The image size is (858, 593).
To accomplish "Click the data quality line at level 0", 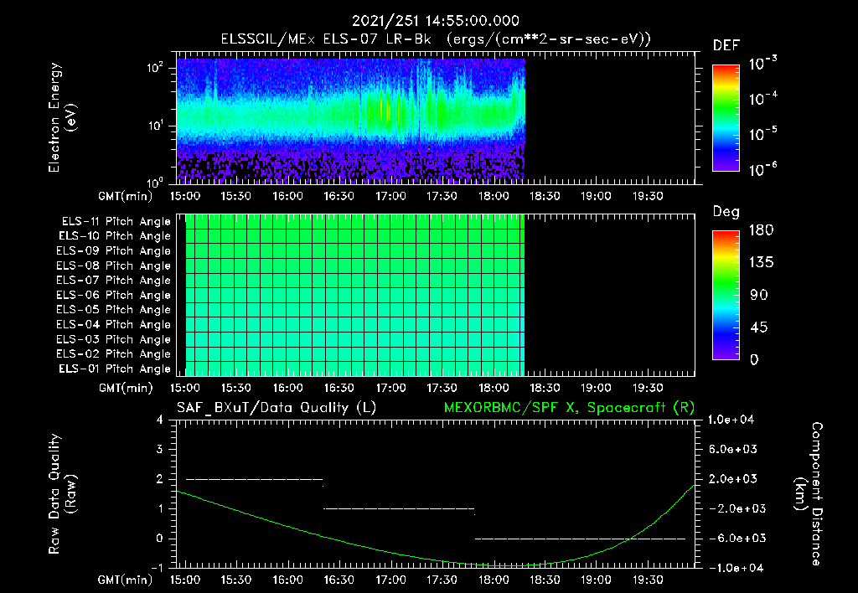I will coord(580,539).
